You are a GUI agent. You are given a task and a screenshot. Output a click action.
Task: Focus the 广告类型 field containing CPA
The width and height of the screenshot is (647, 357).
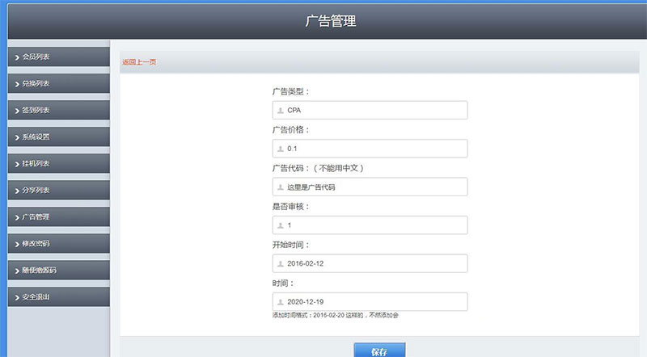pyautogui.click(x=372, y=111)
